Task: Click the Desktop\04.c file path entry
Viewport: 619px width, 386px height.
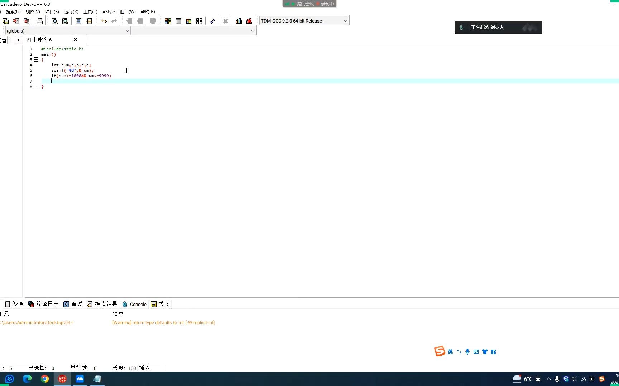Action: 37,323
